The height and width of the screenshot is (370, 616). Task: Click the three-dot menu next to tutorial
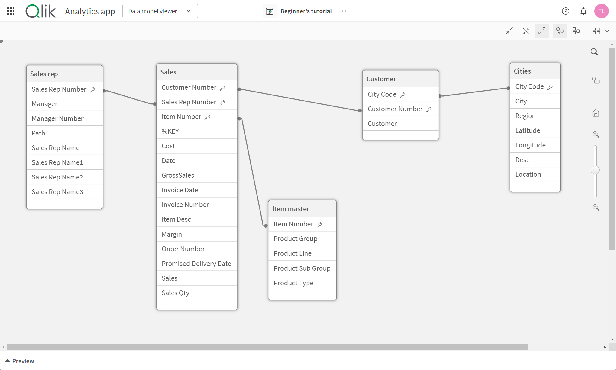coord(343,11)
